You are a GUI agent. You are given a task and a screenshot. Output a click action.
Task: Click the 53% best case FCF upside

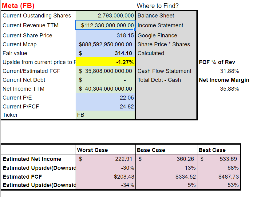tap(233, 185)
